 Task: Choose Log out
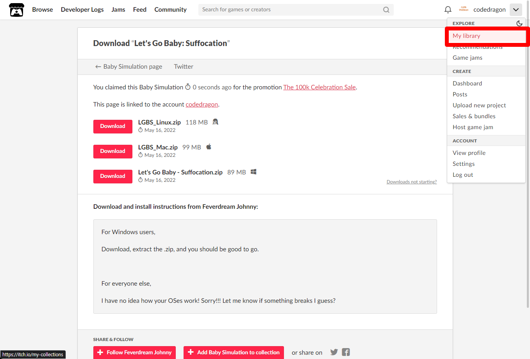486,175
